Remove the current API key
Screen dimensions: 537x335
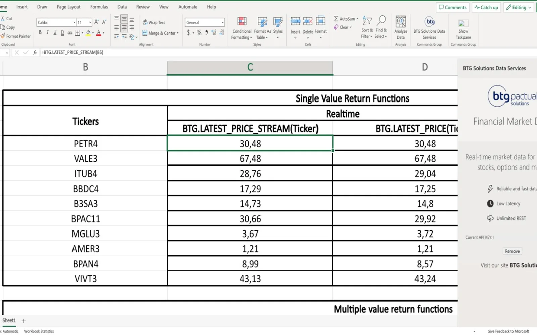pos(512,251)
